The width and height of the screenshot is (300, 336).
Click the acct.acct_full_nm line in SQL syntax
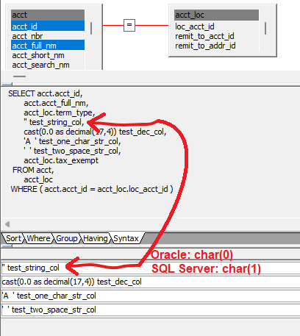[56, 103]
